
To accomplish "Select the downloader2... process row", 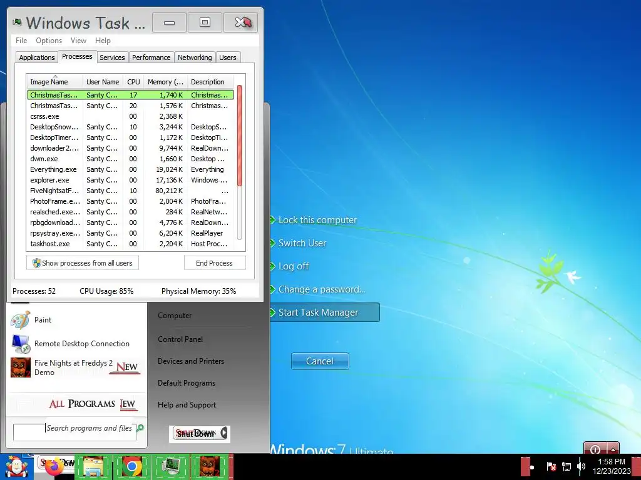I will click(130, 148).
